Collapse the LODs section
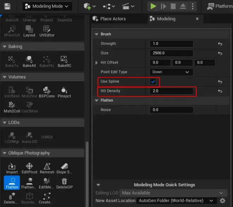 5,123
